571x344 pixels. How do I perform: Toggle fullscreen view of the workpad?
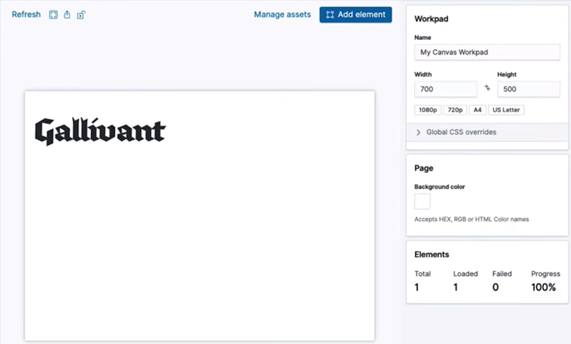point(53,15)
